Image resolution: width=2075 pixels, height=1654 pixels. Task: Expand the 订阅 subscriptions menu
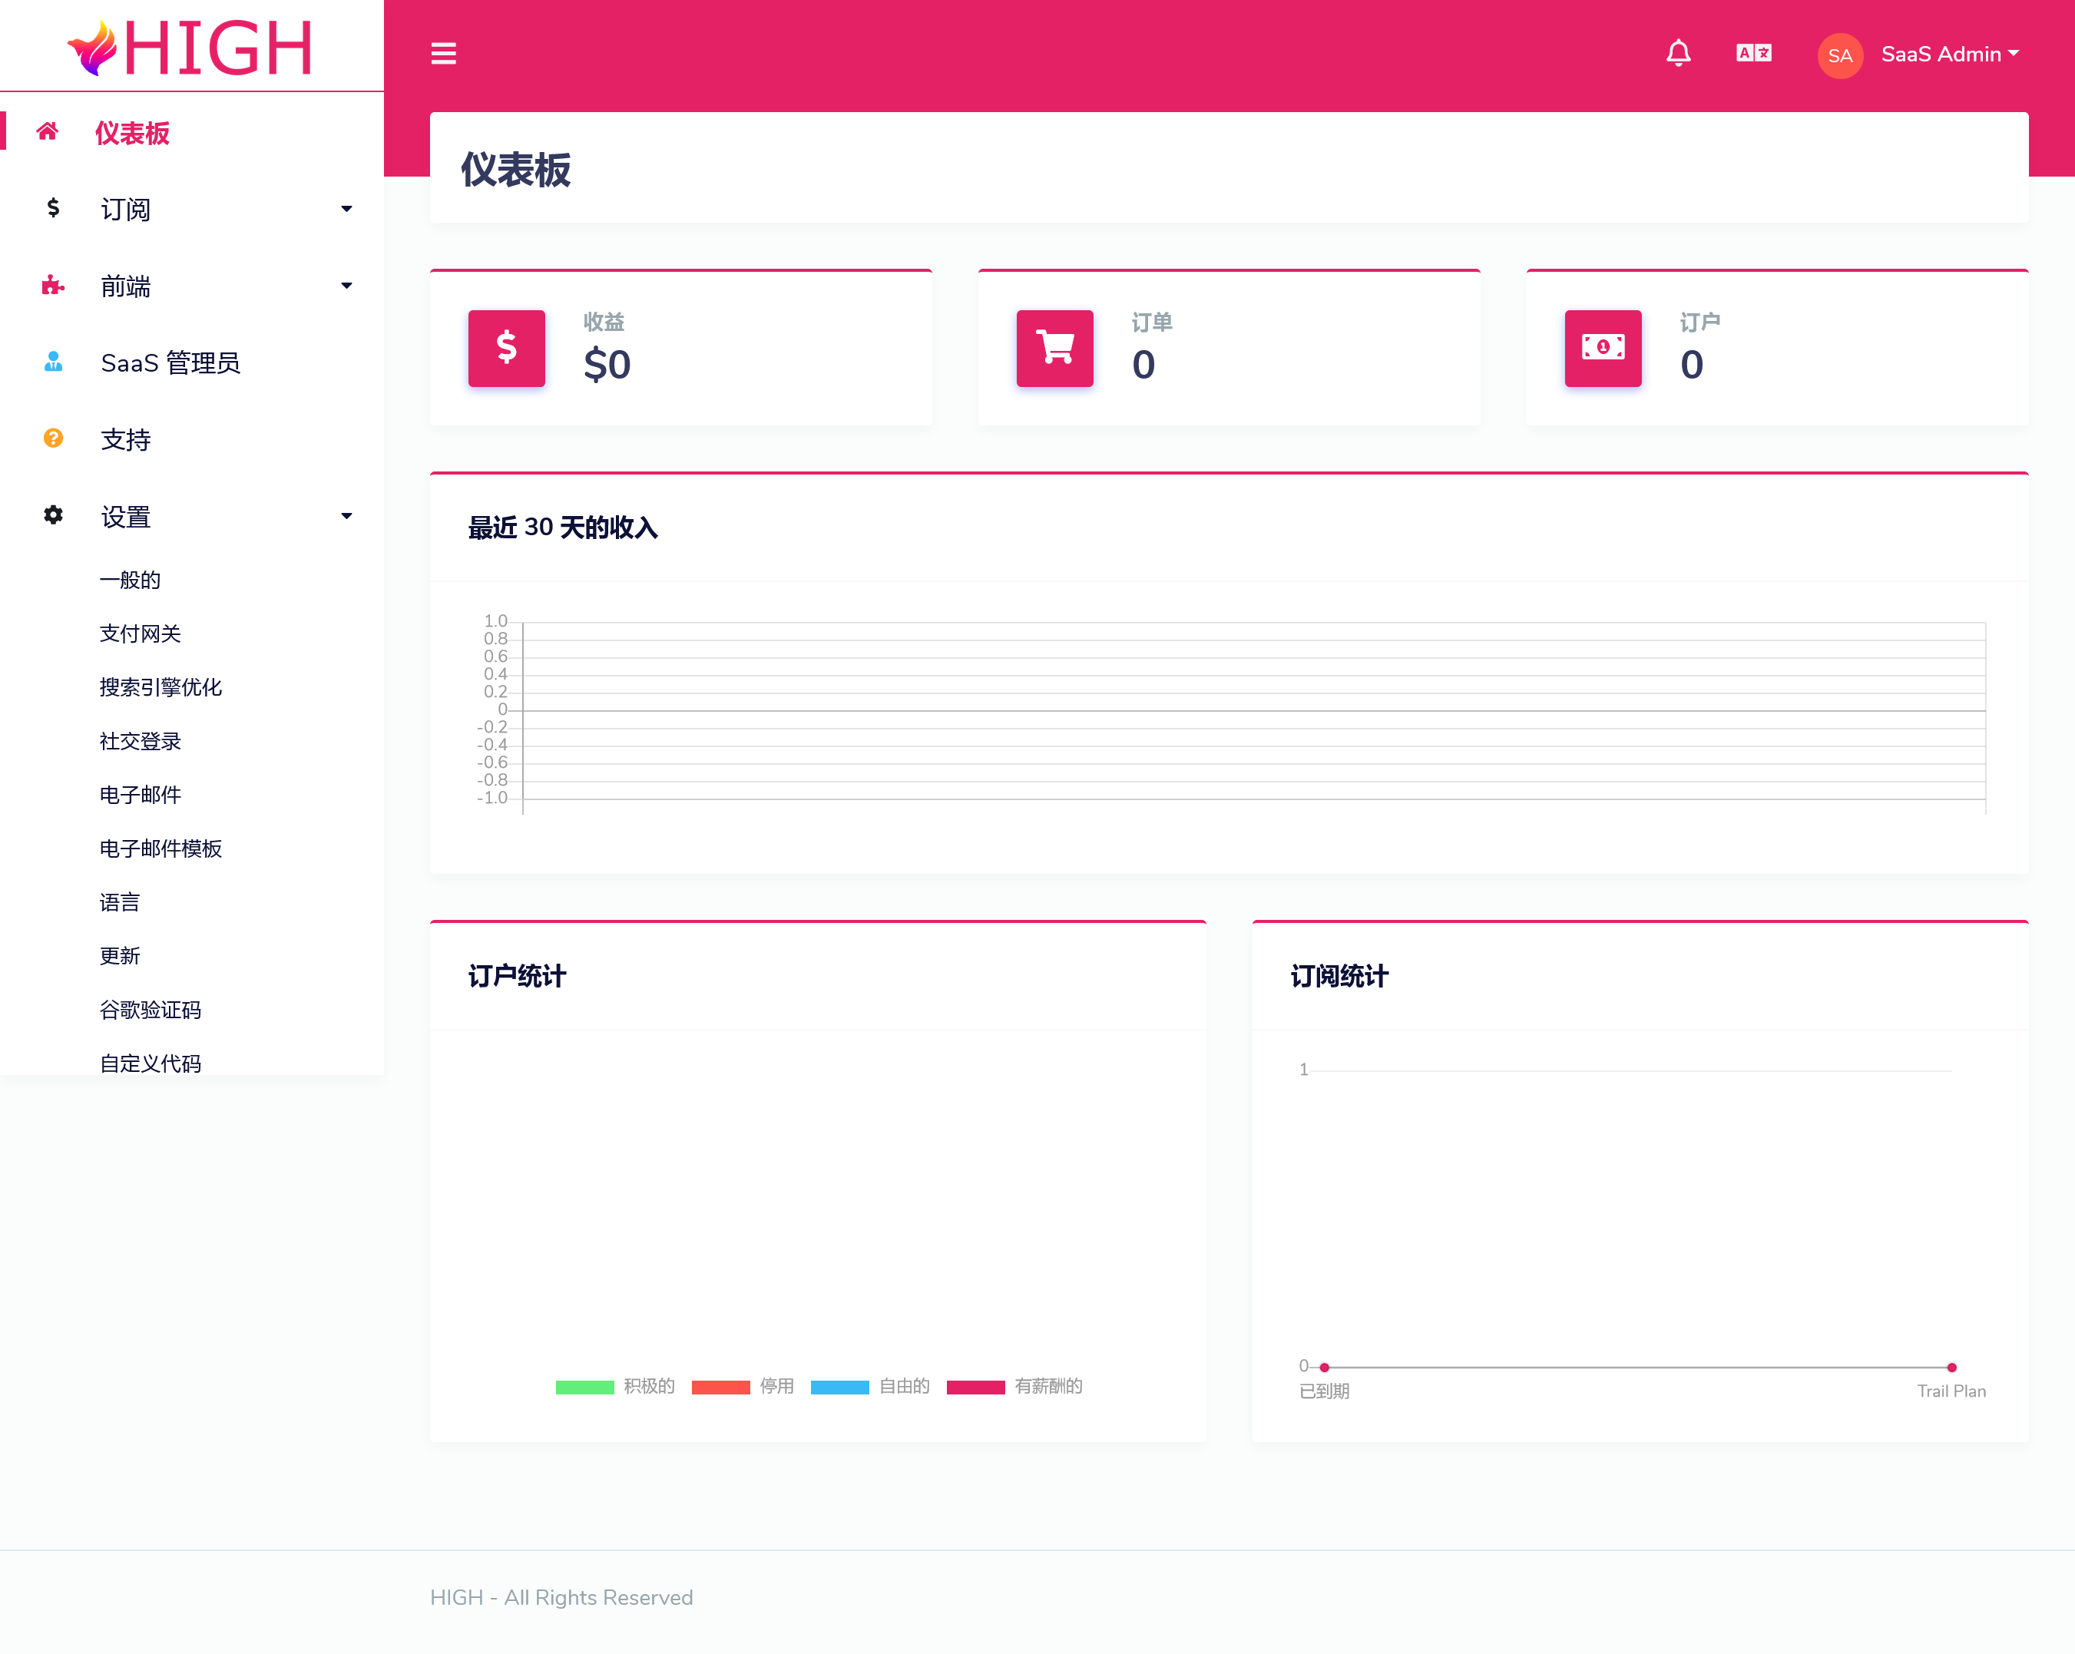(x=190, y=210)
